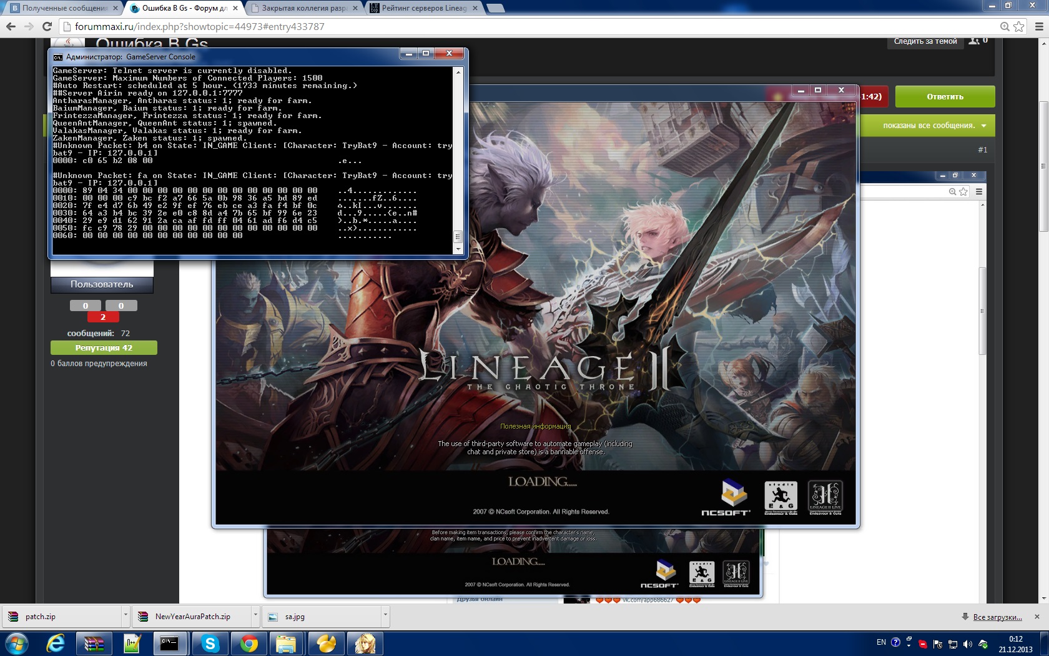Open network connection tray icon
The image size is (1049, 656).
pyautogui.click(x=953, y=644)
